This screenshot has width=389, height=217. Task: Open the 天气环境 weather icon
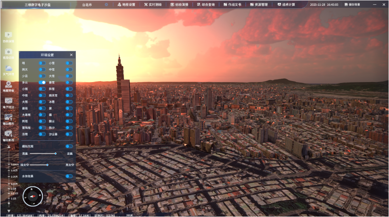(x=8, y=68)
